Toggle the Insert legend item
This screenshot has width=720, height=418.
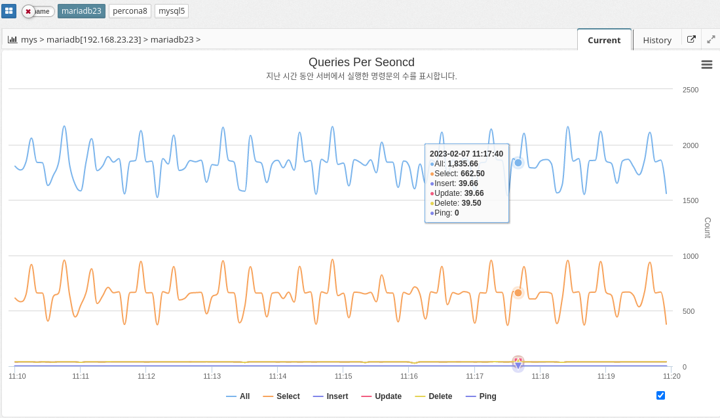coord(331,396)
